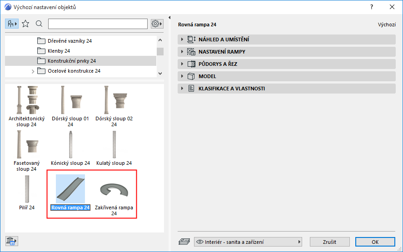Open help with the question mark button

(372, 7)
